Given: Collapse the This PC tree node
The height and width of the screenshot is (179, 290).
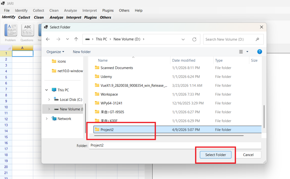Looking at the screenshot, I should 47,90.
